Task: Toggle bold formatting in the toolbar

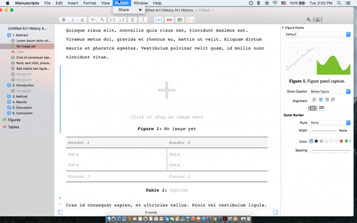Action: click(64, 20)
